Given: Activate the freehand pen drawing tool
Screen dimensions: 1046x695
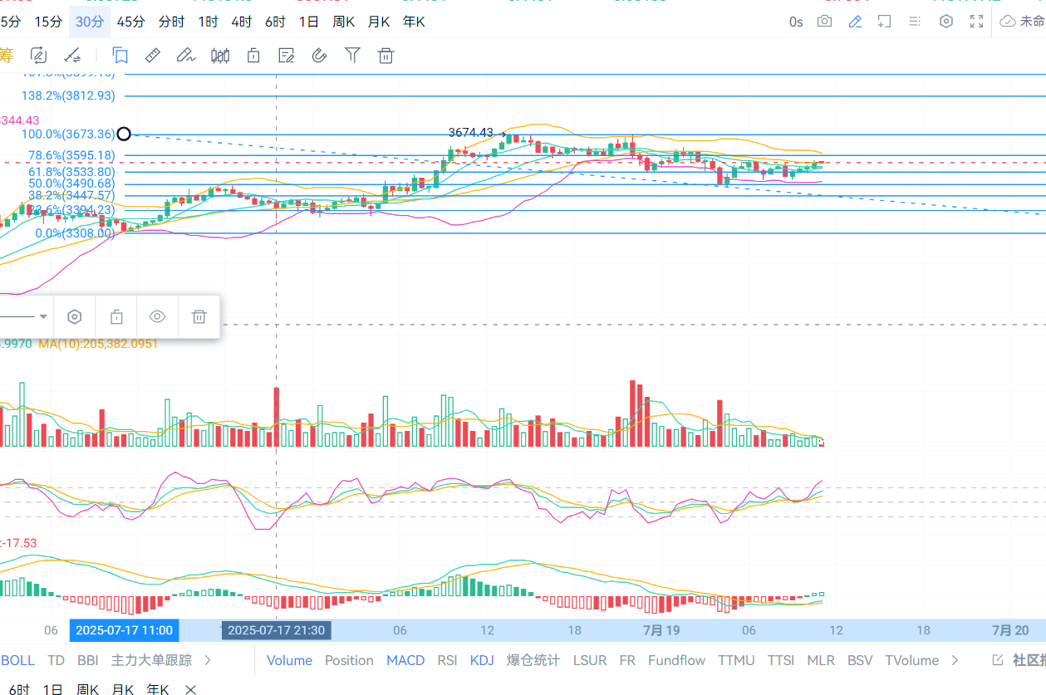Looking at the screenshot, I should pyautogui.click(x=185, y=56).
